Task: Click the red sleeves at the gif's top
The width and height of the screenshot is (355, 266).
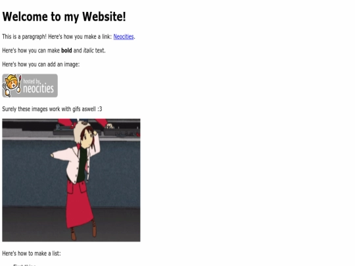Action: [83, 122]
